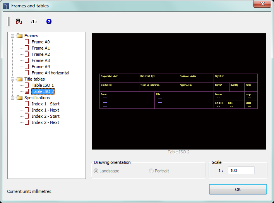Click the toolbar grip handle
This screenshot has height=203, width=274.
click(x=9, y=22)
